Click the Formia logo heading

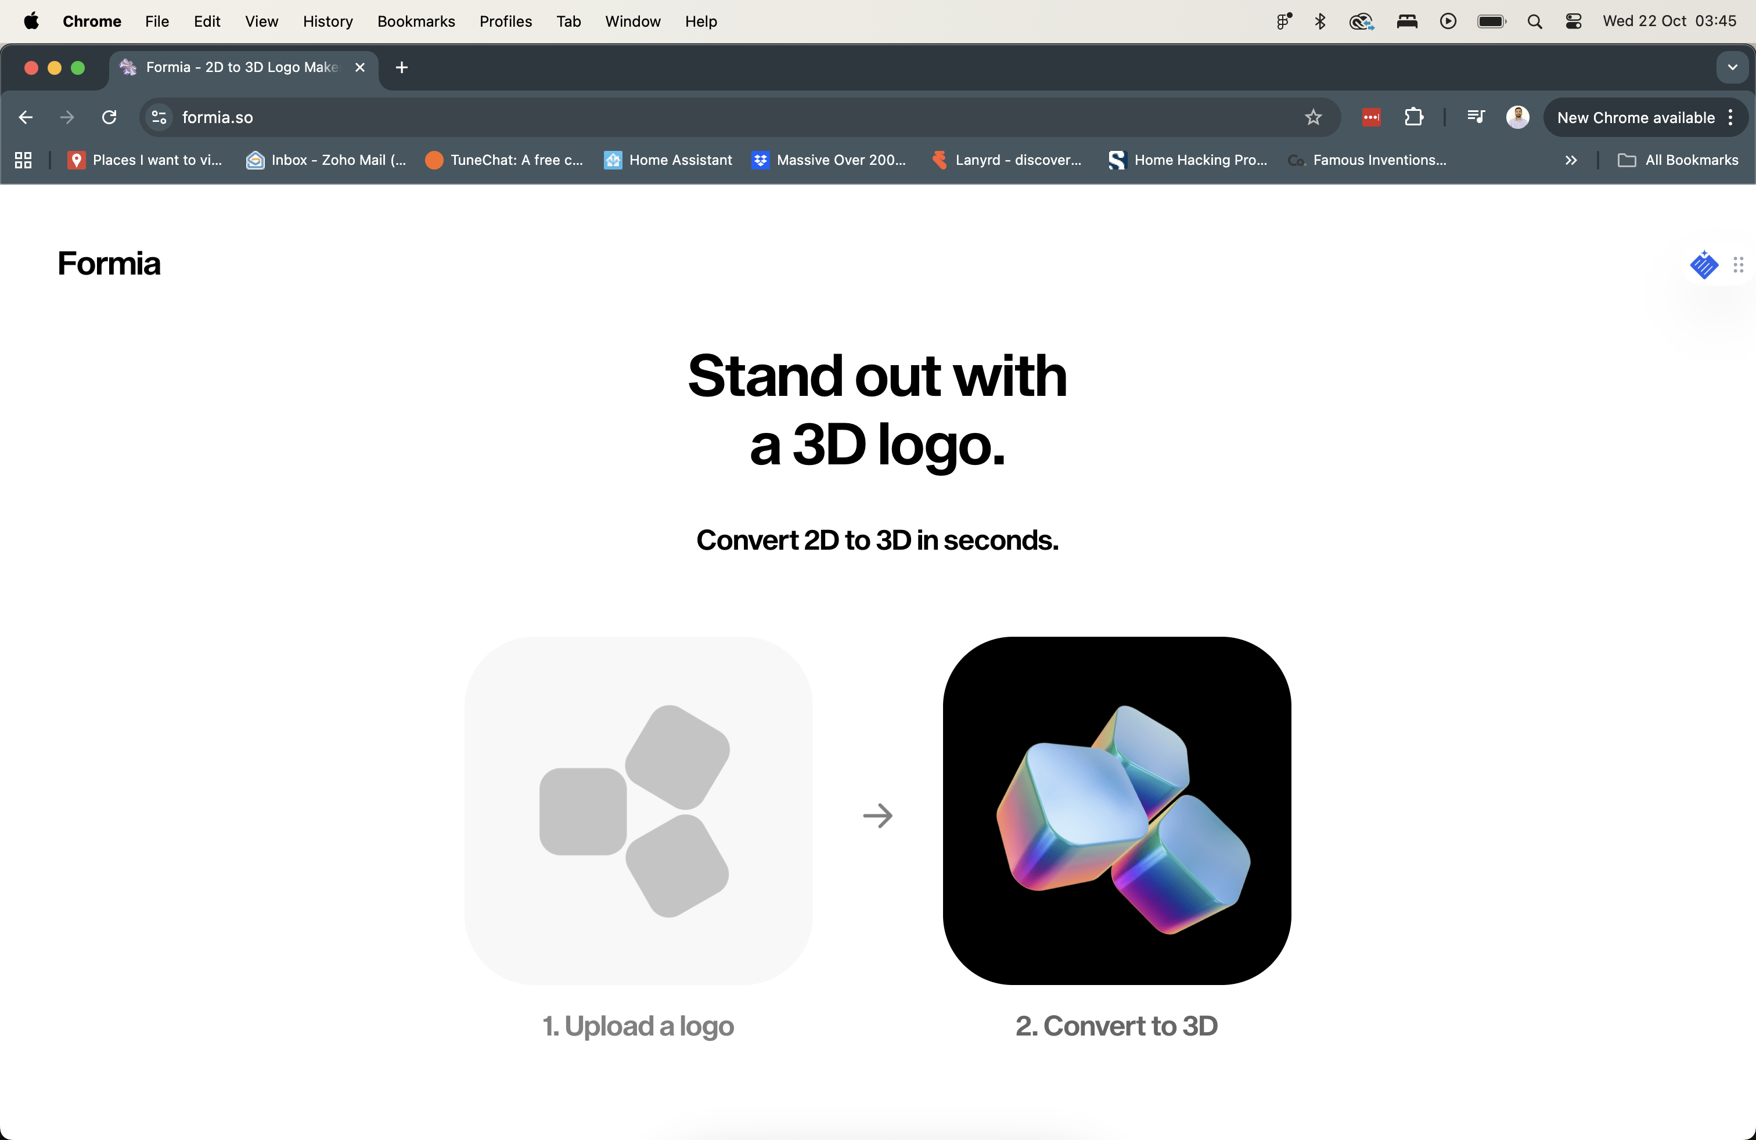pos(109,264)
